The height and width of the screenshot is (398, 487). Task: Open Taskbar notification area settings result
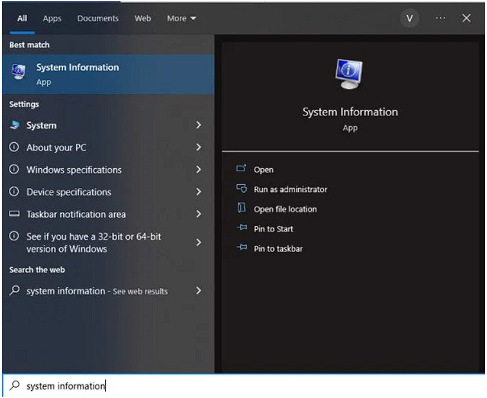point(76,214)
